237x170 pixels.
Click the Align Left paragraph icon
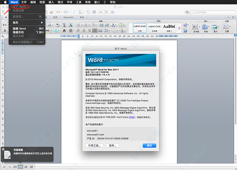[79, 31]
